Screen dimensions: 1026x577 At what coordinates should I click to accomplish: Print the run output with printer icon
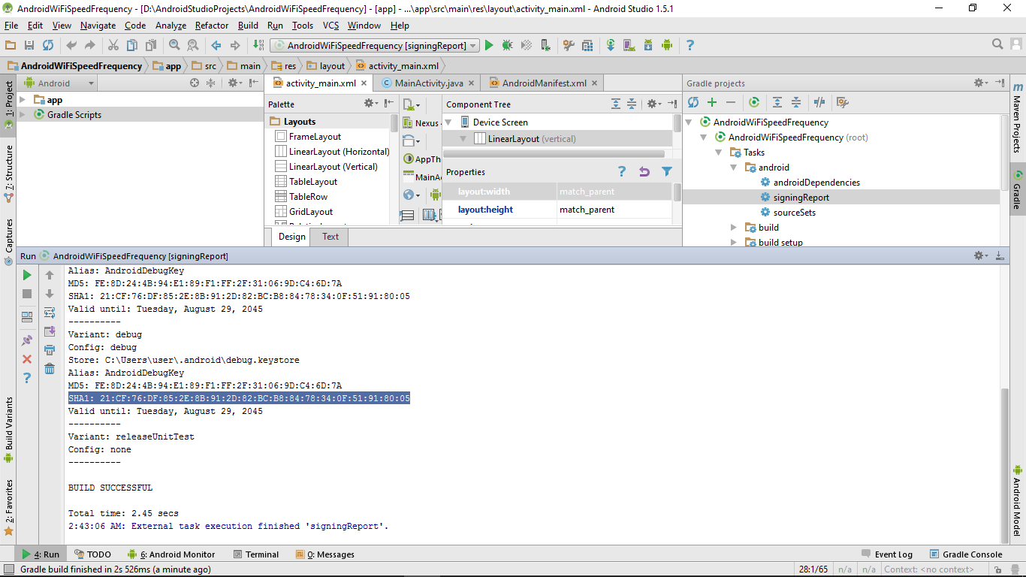tap(50, 349)
